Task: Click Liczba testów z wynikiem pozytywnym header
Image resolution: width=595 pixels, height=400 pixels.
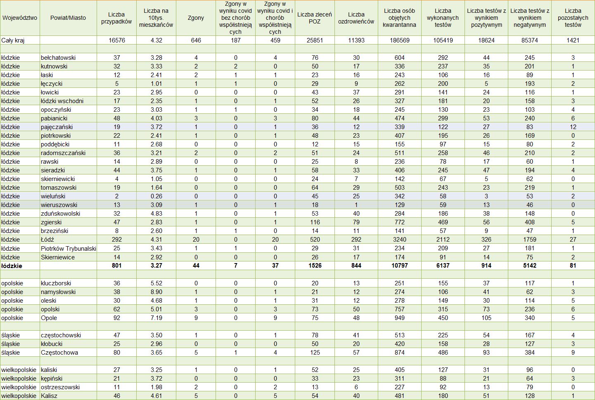Action: [x=486, y=18]
